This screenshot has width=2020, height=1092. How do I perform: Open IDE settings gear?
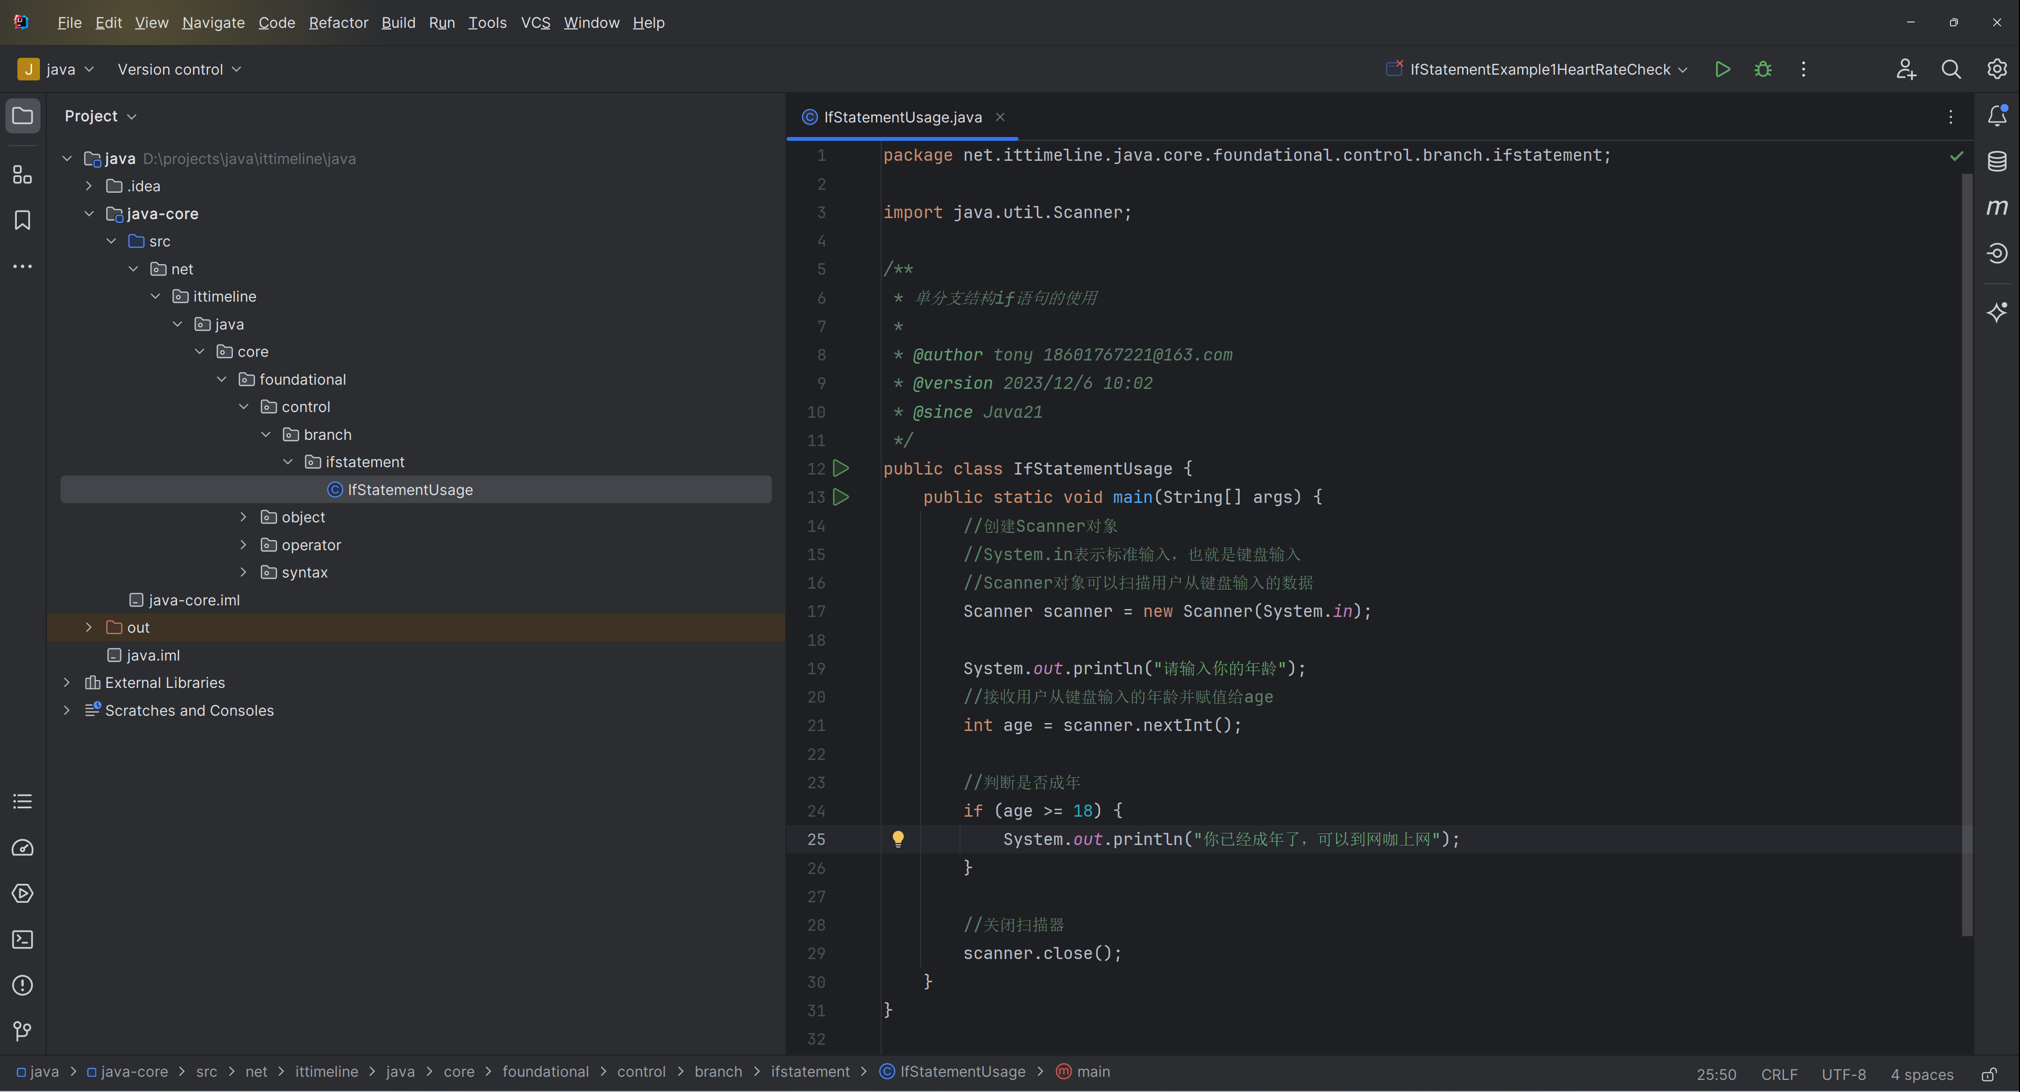1996,69
